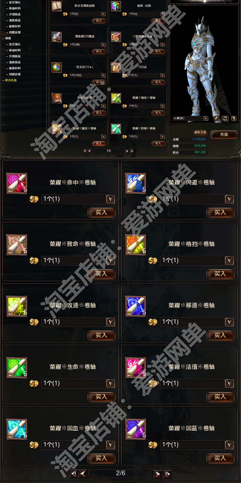Open quantity dropdown for 荣耀※致命※卷轴
Image resolution: width=241 pixels, height=483 pixels.
(111, 261)
